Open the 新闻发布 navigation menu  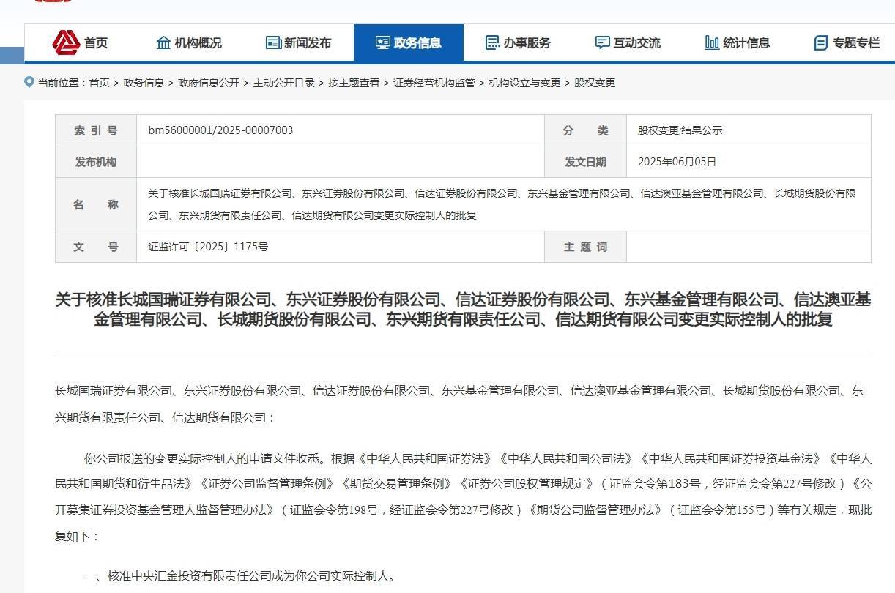[308, 42]
